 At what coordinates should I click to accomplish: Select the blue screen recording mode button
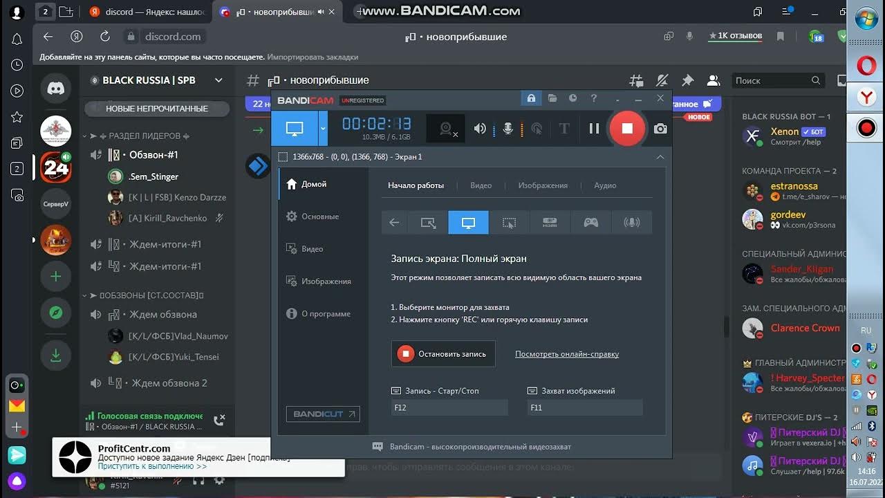click(295, 129)
